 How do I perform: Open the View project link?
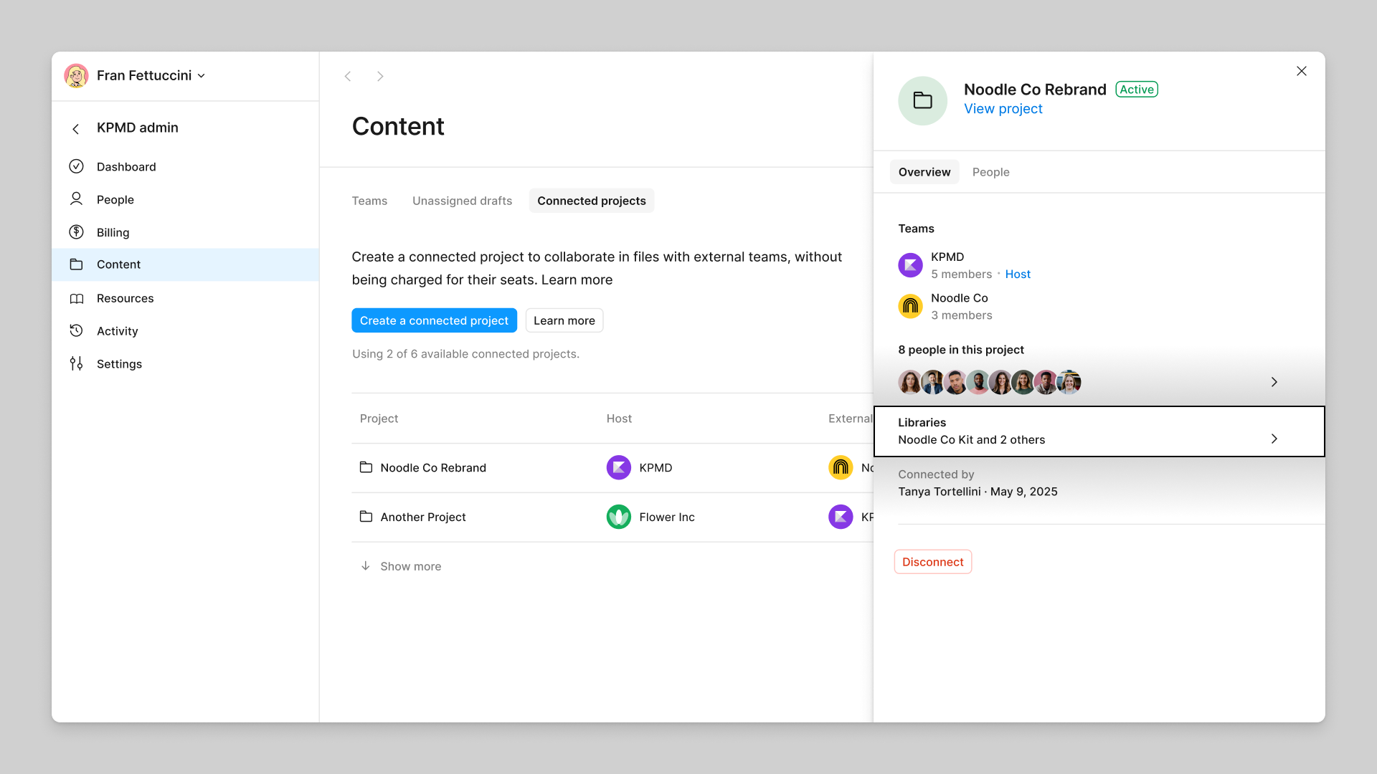(x=1003, y=109)
